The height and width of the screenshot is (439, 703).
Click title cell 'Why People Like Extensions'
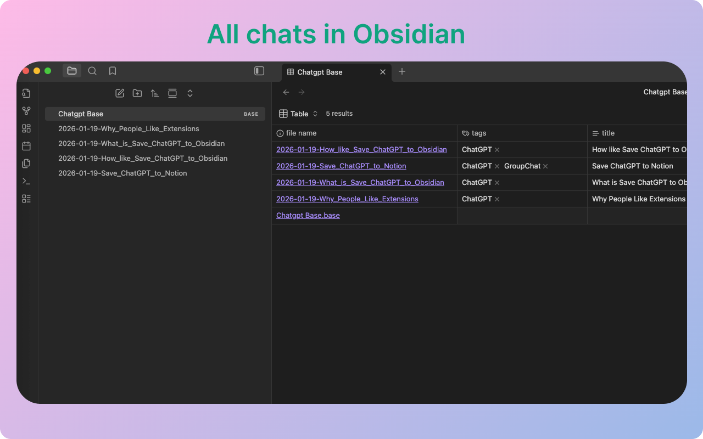[637, 199]
